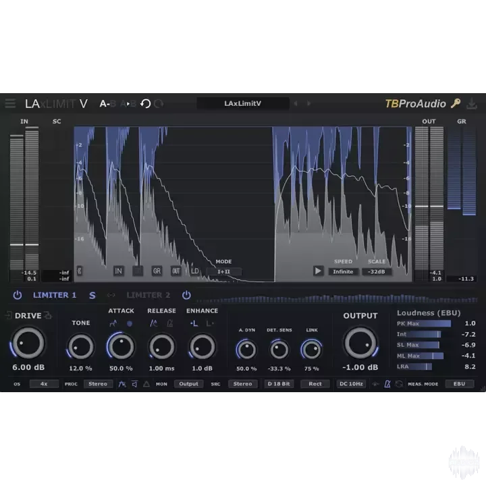The height and width of the screenshot is (486, 486).
Task: Open the SRC dropdown set to Stereo
Action: point(243,383)
